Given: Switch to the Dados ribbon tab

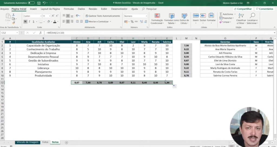Looking at the screenshot, I should [x=81, y=9].
